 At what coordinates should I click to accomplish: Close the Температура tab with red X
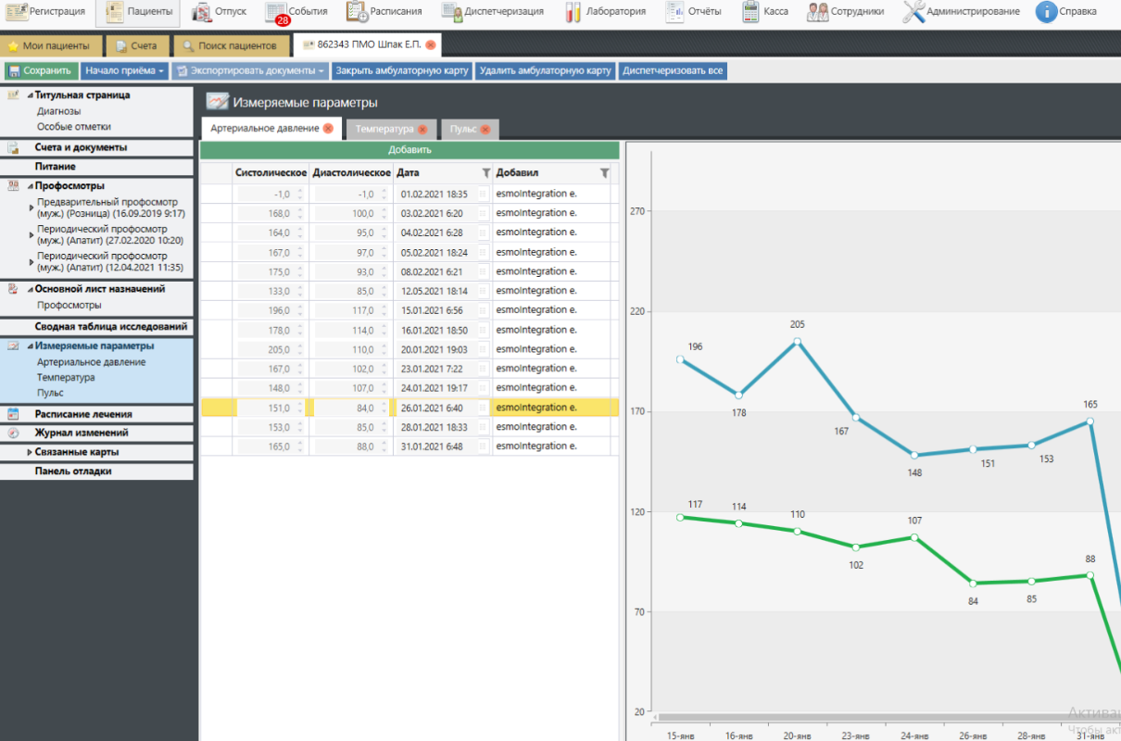point(422,130)
